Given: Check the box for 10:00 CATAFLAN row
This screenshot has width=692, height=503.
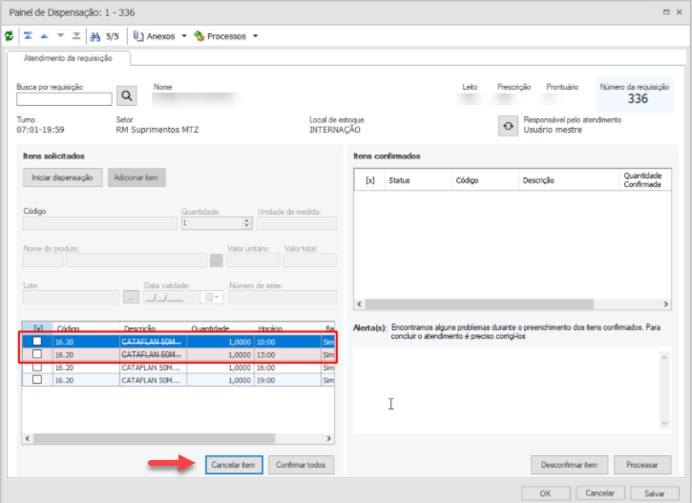Looking at the screenshot, I should (x=37, y=341).
